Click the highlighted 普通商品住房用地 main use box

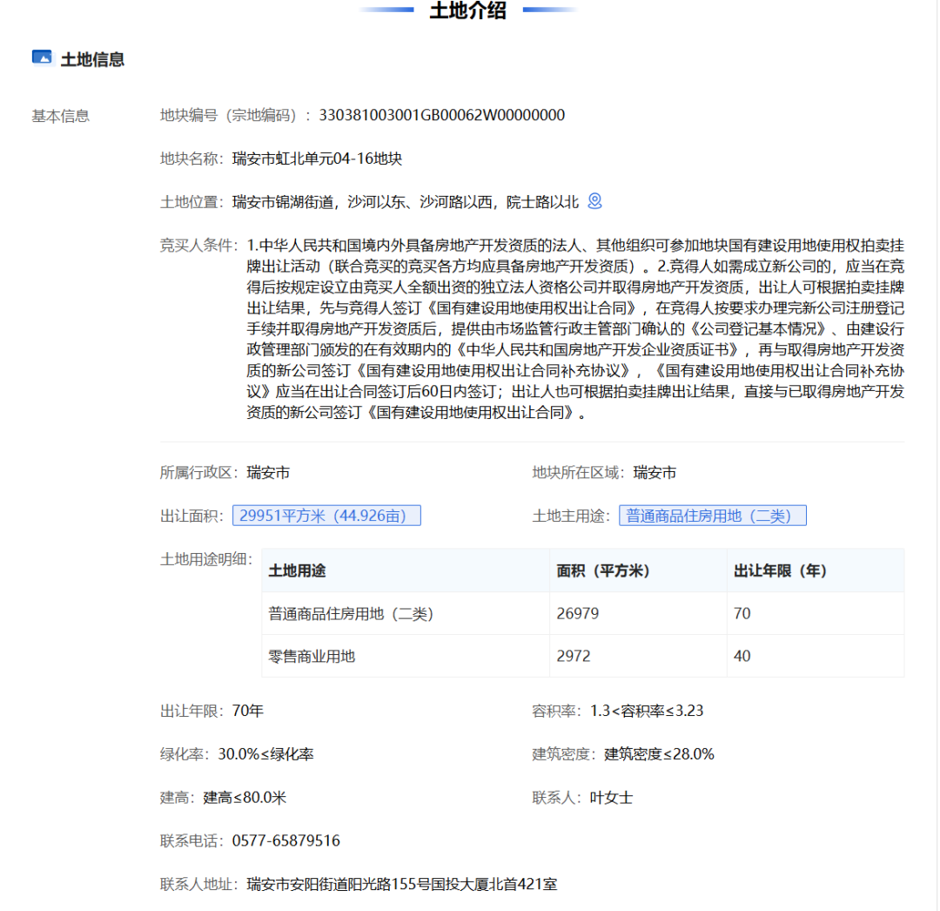pyautogui.click(x=712, y=516)
